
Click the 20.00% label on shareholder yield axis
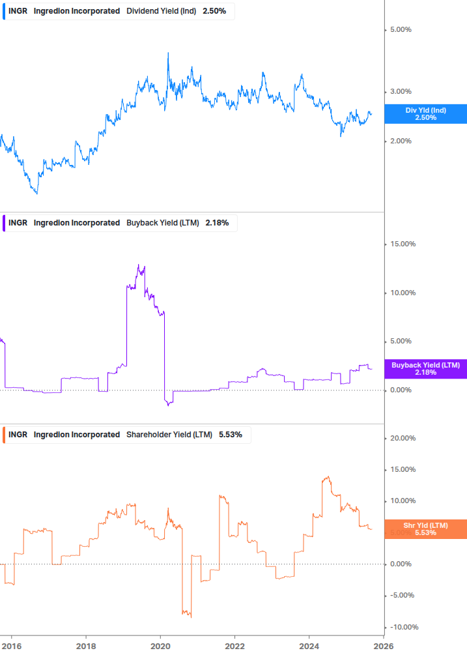point(403,439)
